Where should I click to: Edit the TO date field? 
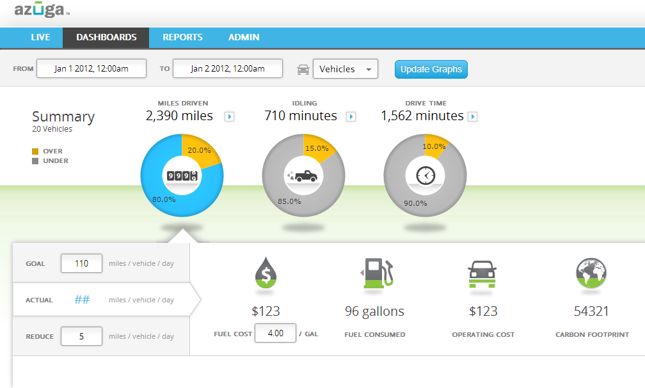[228, 68]
